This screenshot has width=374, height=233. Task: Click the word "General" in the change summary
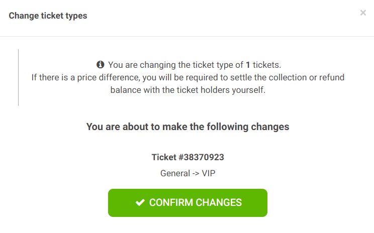175,173
